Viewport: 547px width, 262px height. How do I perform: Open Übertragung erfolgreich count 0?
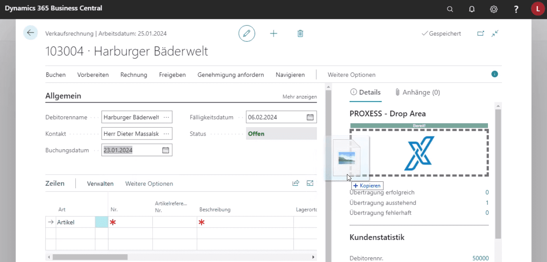487,192
